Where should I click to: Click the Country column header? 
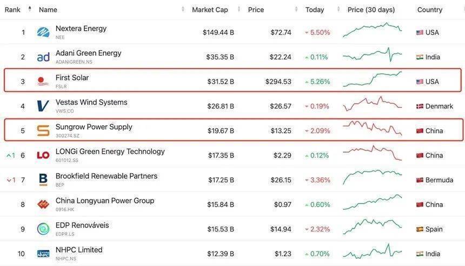click(x=430, y=10)
